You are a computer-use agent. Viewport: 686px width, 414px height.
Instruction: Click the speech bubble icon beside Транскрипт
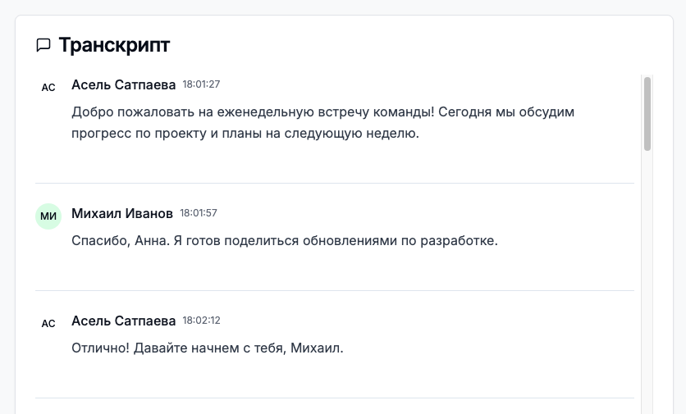tap(43, 45)
